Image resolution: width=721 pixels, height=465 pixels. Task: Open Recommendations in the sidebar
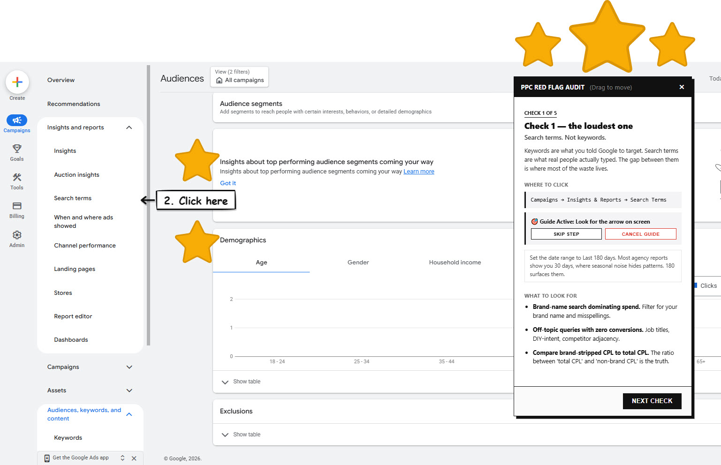pyautogui.click(x=74, y=104)
